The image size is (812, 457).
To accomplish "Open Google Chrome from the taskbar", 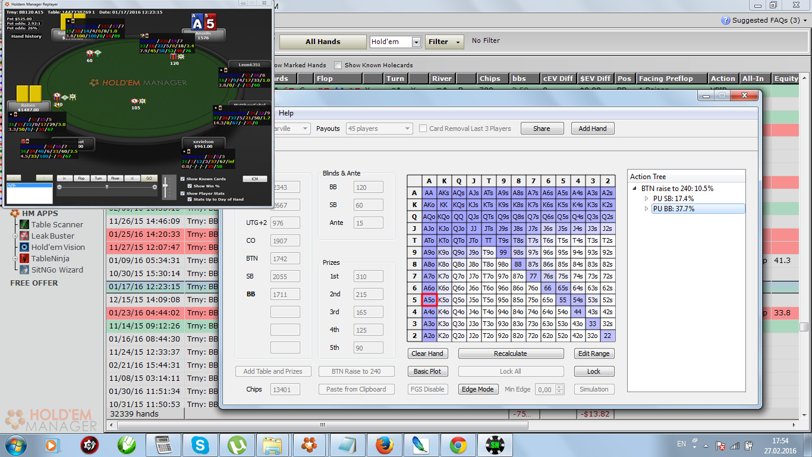I will [458, 445].
